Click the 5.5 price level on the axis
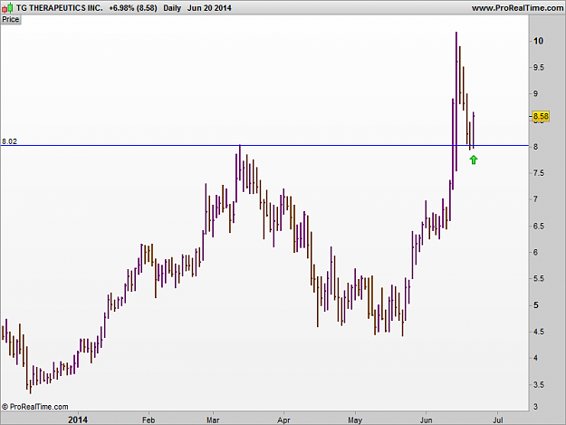 pyautogui.click(x=539, y=279)
